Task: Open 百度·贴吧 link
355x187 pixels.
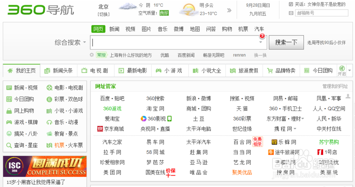Action: [112, 98]
